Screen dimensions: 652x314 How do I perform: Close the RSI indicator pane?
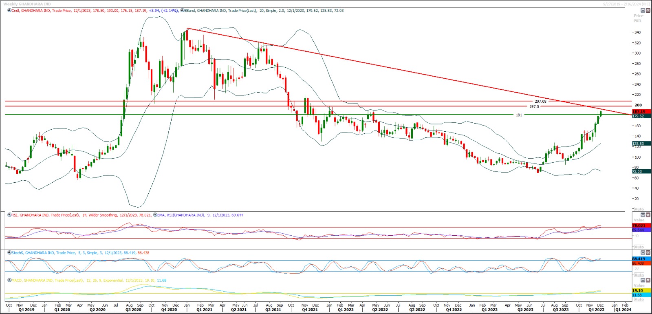click(x=648, y=215)
